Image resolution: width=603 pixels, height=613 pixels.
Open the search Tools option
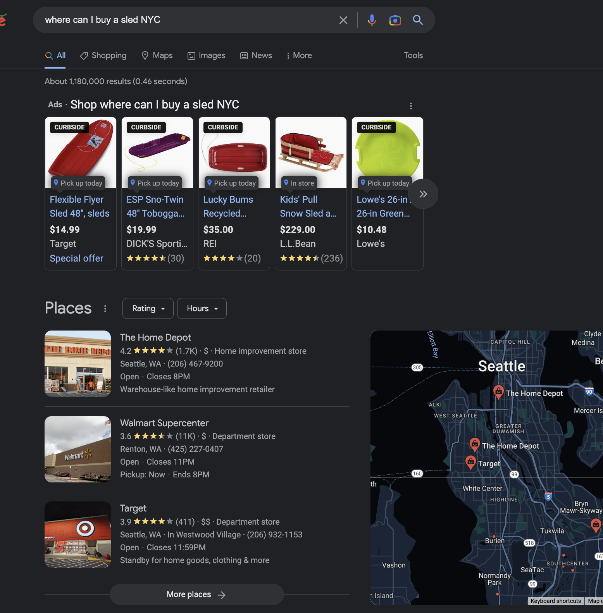413,55
